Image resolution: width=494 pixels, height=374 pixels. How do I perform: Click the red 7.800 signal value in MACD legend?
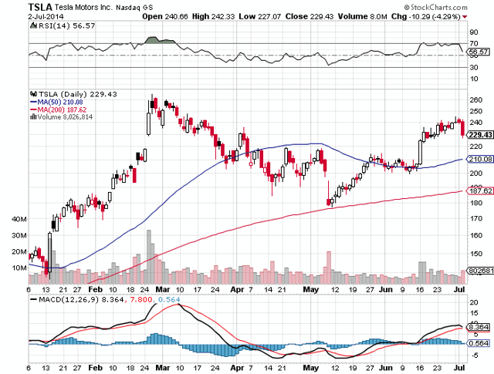[x=140, y=300]
